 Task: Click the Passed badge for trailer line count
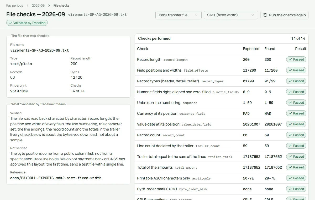(x=296, y=146)
